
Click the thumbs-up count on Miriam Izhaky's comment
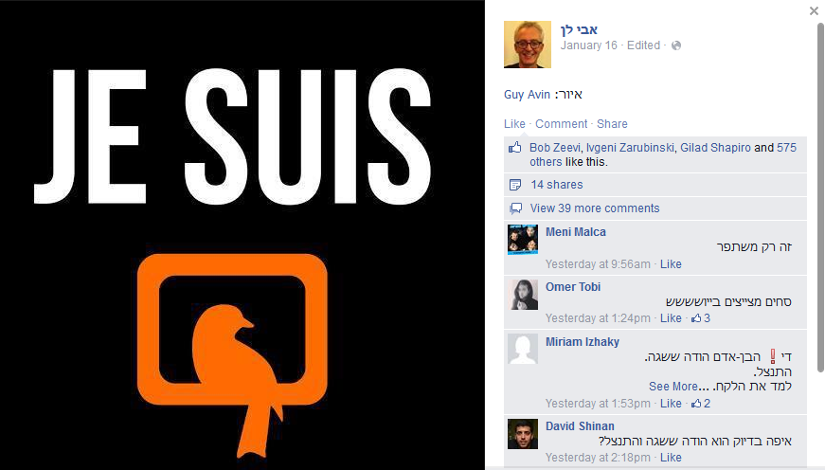click(x=701, y=403)
